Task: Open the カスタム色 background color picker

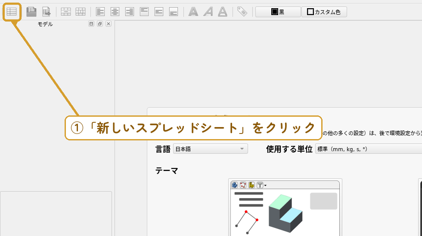Action: click(x=324, y=12)
